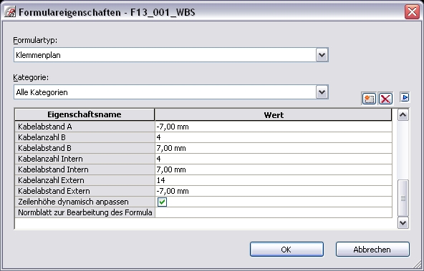Click the Kabelabstand A value -7,00 mm
This screenshot has width=424, height=271.
tap(274, 127)
